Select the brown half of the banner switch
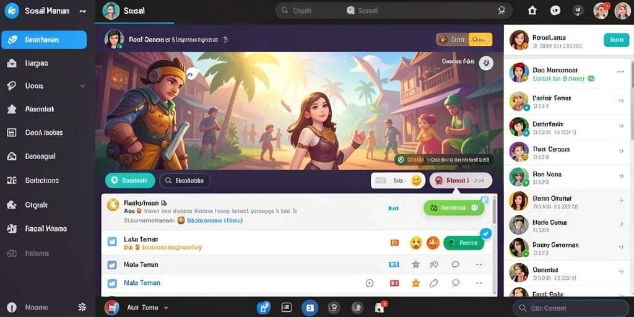This screenshot has height=317, width=634. click(x=453, y=39)
